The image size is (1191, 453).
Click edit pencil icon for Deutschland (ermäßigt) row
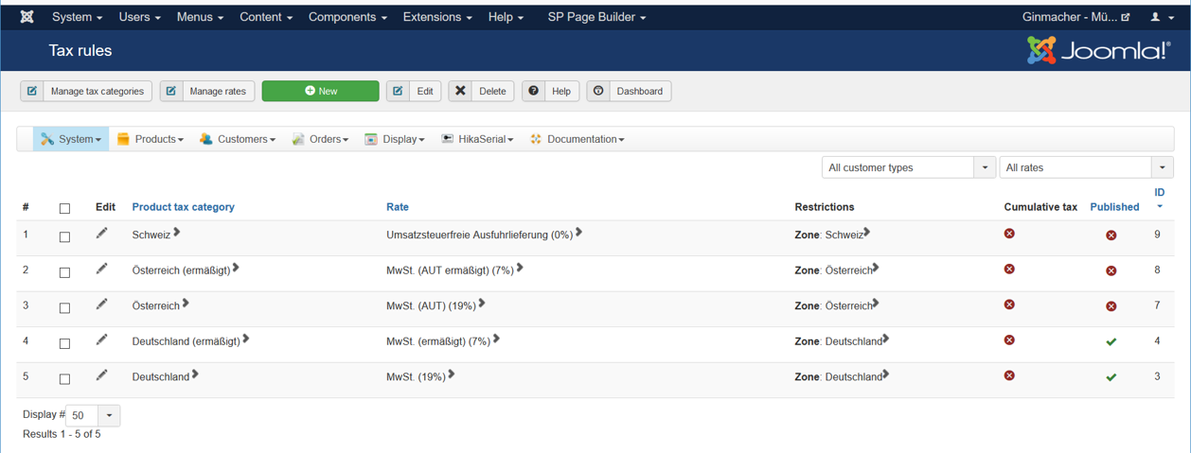pyautogui.click(x=102, y=340)
